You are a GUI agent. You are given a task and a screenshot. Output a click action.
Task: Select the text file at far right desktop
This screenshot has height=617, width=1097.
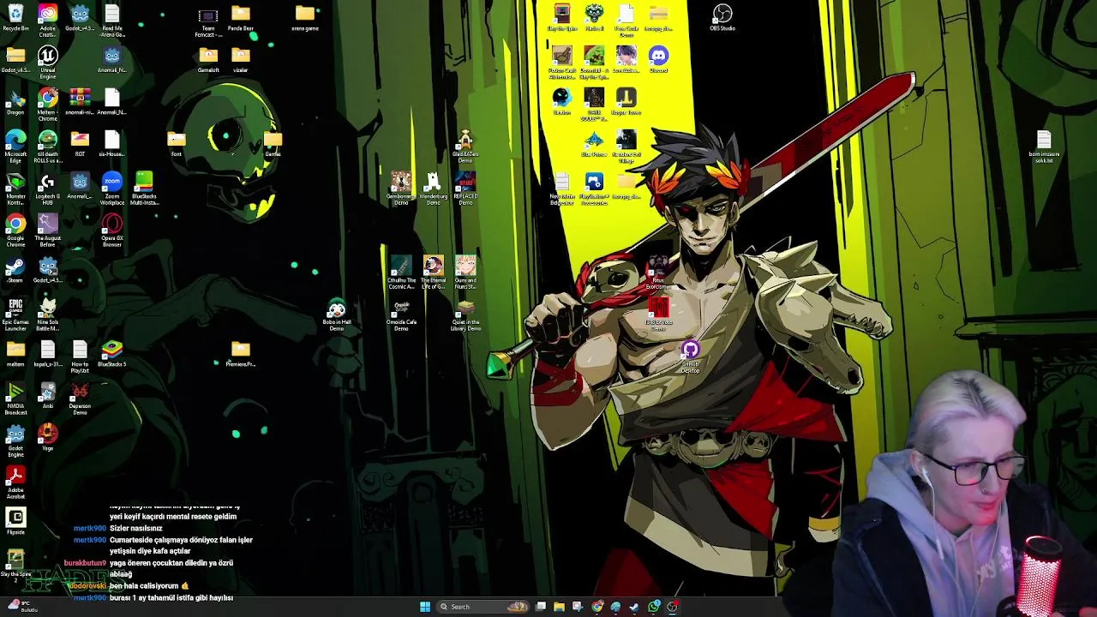[1044, 146]
